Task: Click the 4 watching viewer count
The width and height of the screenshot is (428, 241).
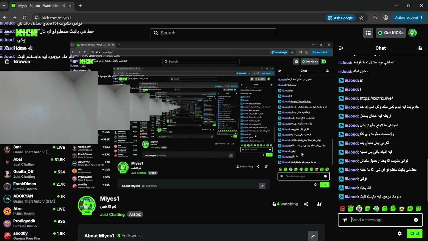Action: tap(285, 204)
